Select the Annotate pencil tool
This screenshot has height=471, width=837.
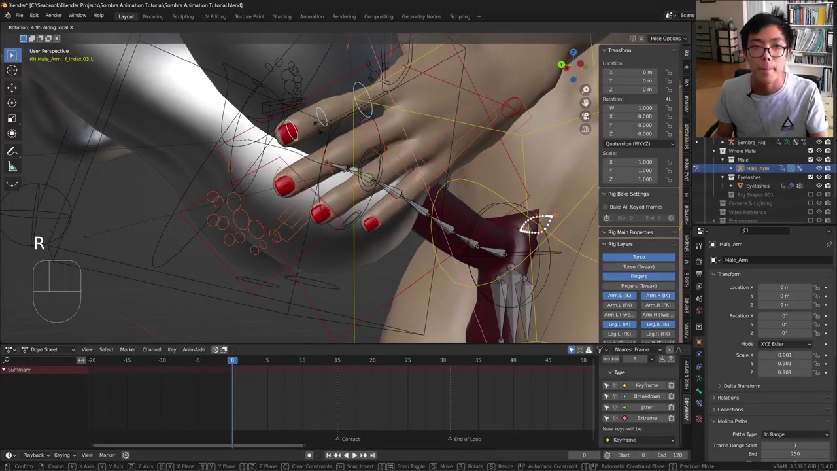(x=12, y=151)
